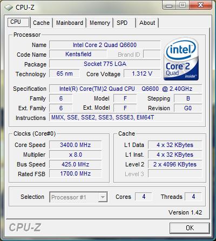The image size is (216, 241).
Task: Click the CPU-Z title bar icon
Action: [9, 8]
